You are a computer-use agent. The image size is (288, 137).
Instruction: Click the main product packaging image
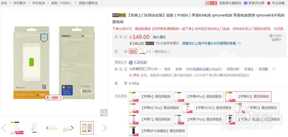[54, 63]
